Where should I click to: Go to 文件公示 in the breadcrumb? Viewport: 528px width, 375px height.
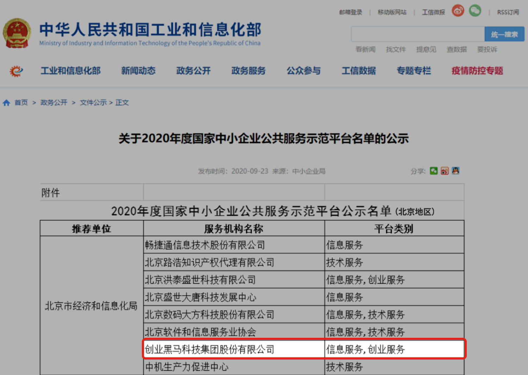(x=93, y=103)
